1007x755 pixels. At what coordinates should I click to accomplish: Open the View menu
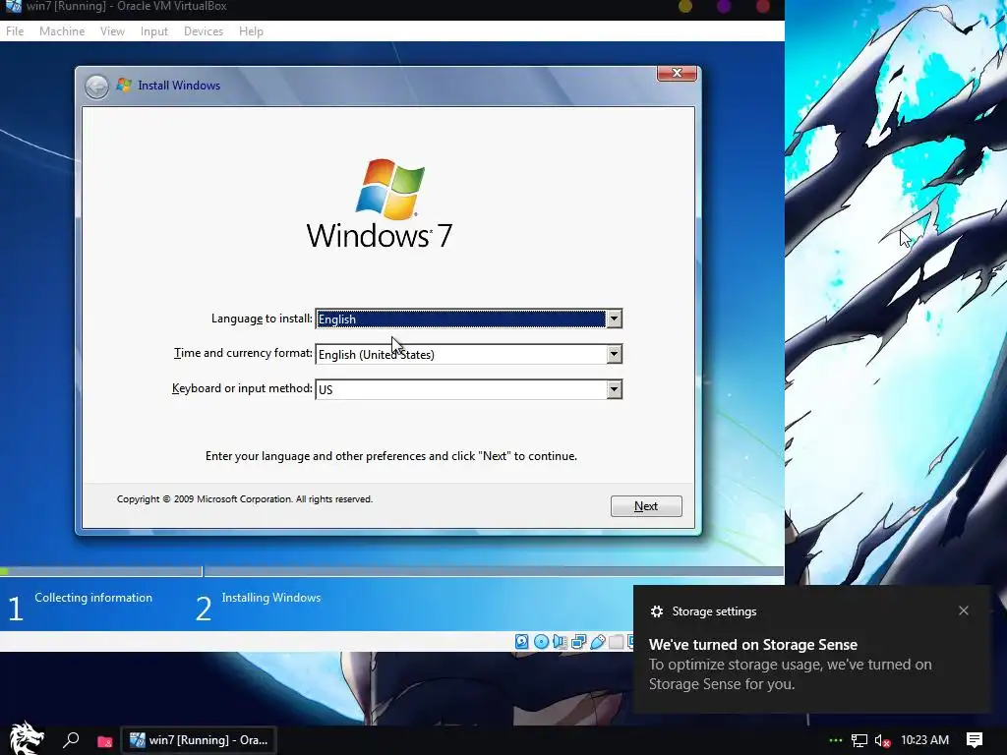[x=112, y=31]
